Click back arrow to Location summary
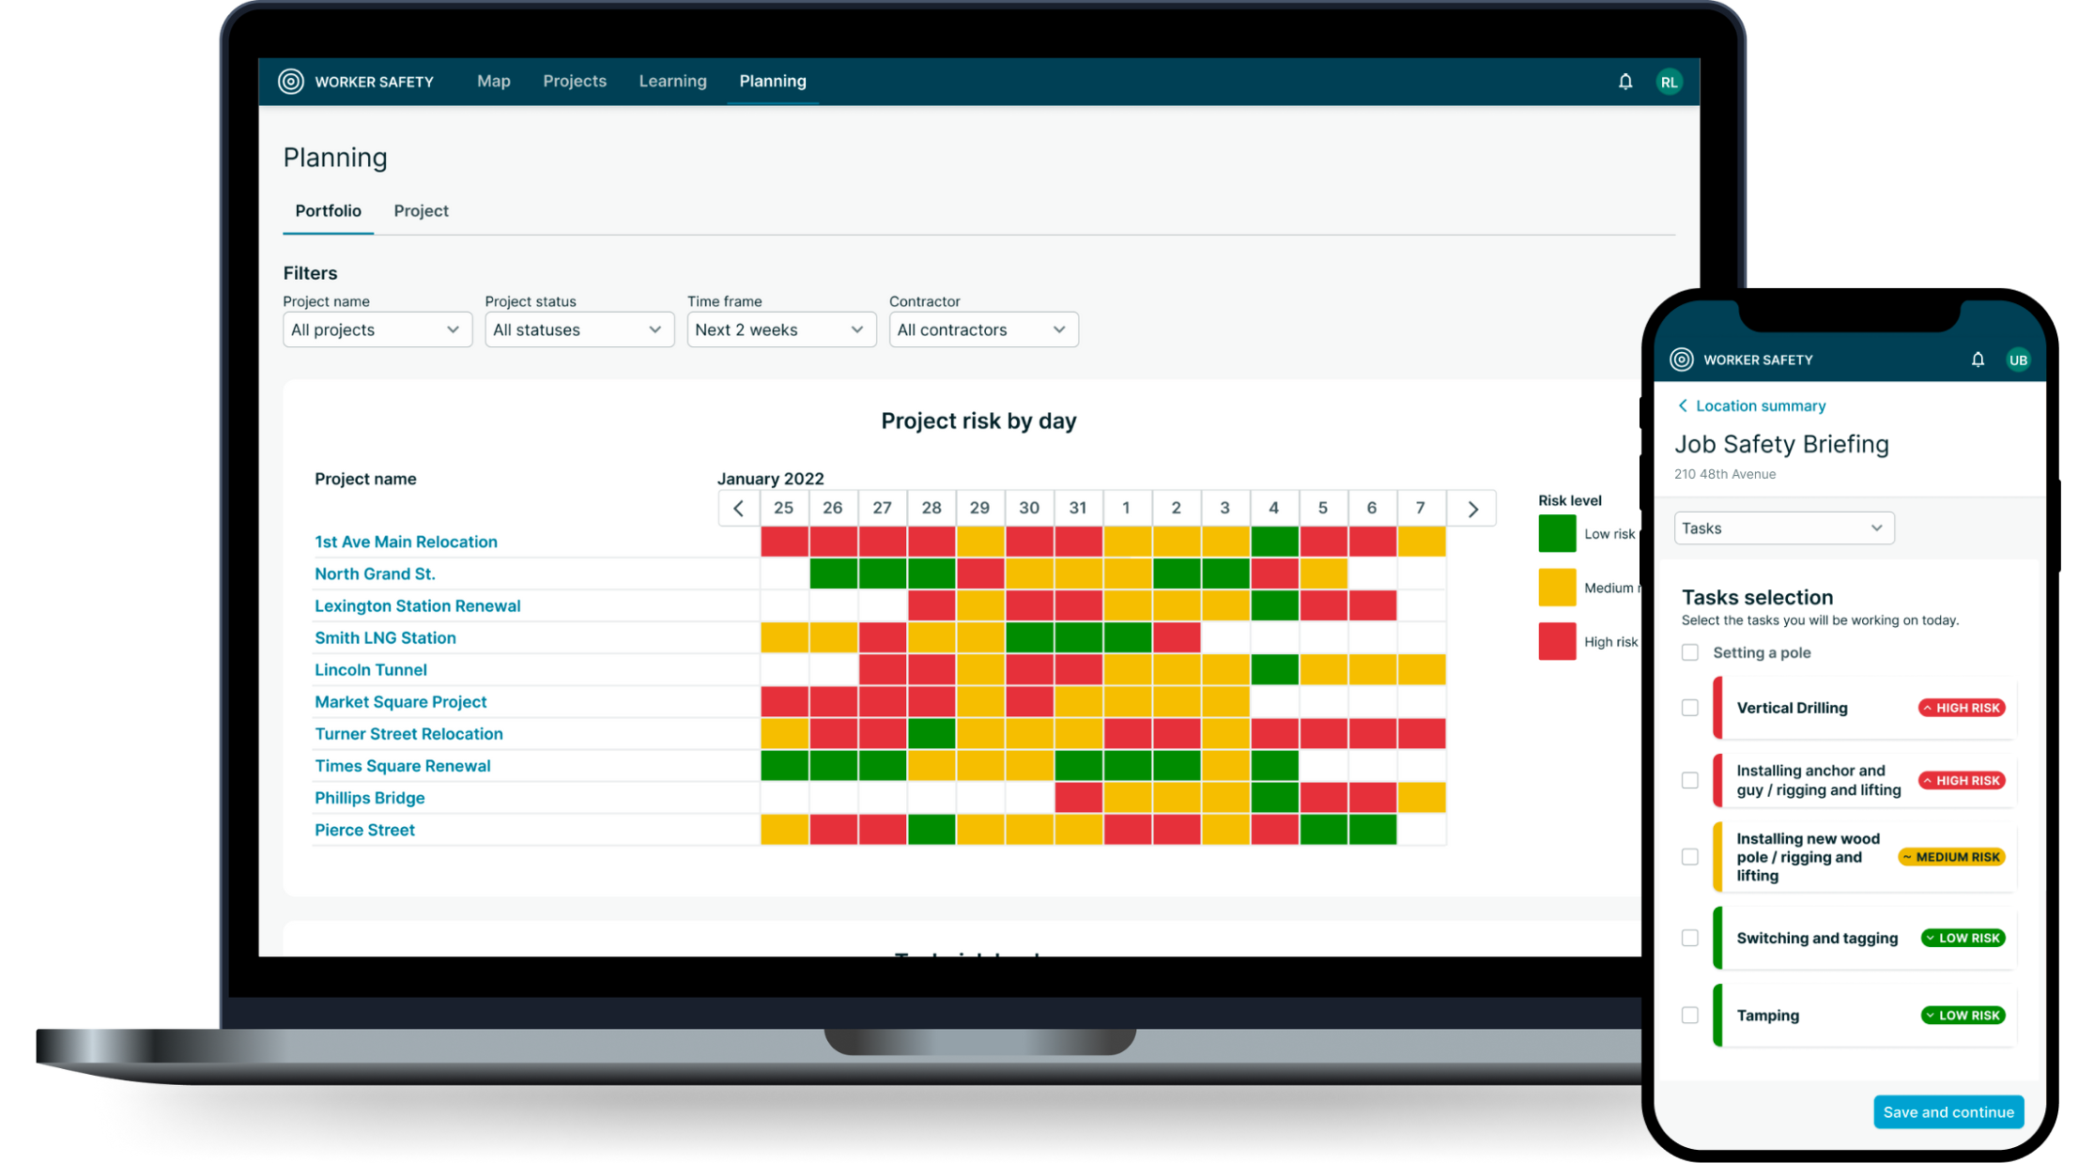Image resolution: width=2094 pixels, height=1163 pixels. pyautogui.click(x=1683, y=406)
